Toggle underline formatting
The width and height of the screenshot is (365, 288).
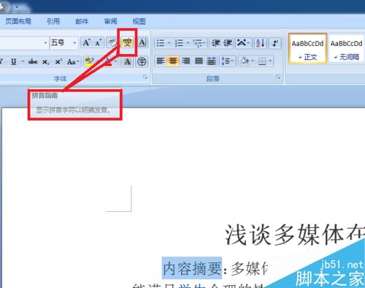click(x=14, y=61)
